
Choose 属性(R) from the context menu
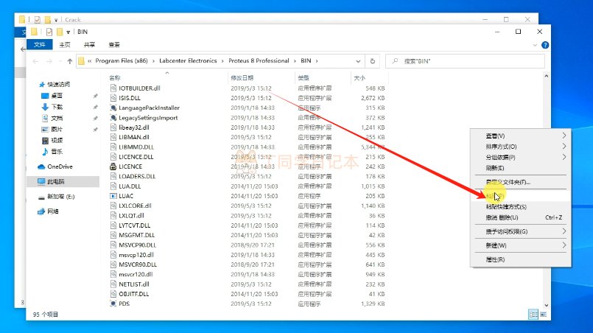495,259
